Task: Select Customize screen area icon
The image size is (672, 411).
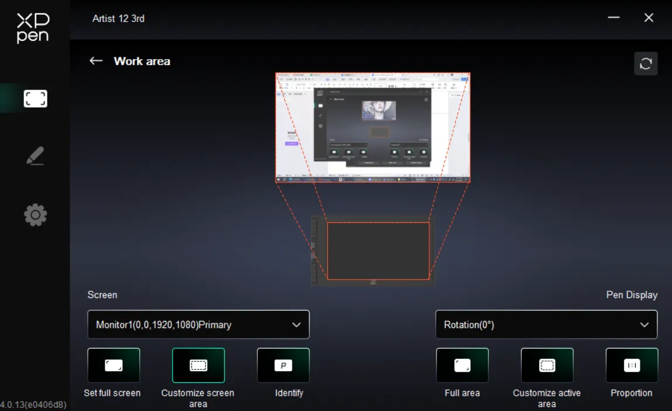Action: click(198, 365)
